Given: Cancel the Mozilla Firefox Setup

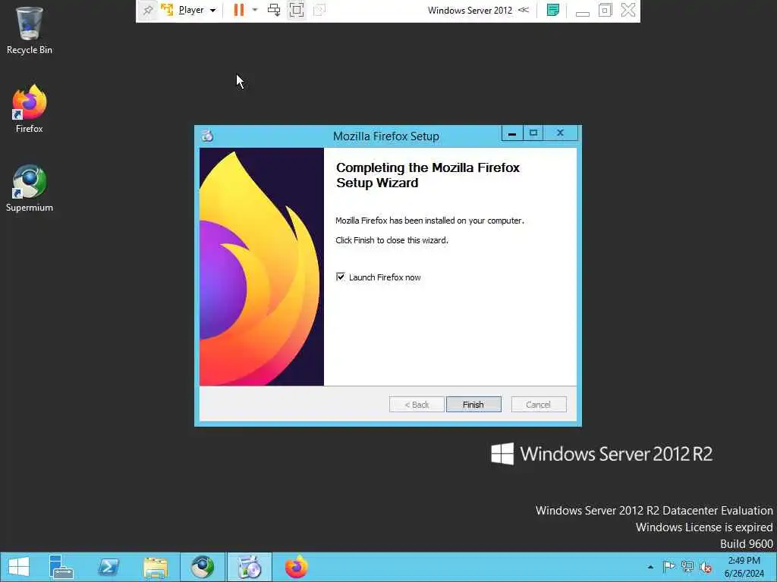Looking at the screenshot, I should [x=538, y=405].
